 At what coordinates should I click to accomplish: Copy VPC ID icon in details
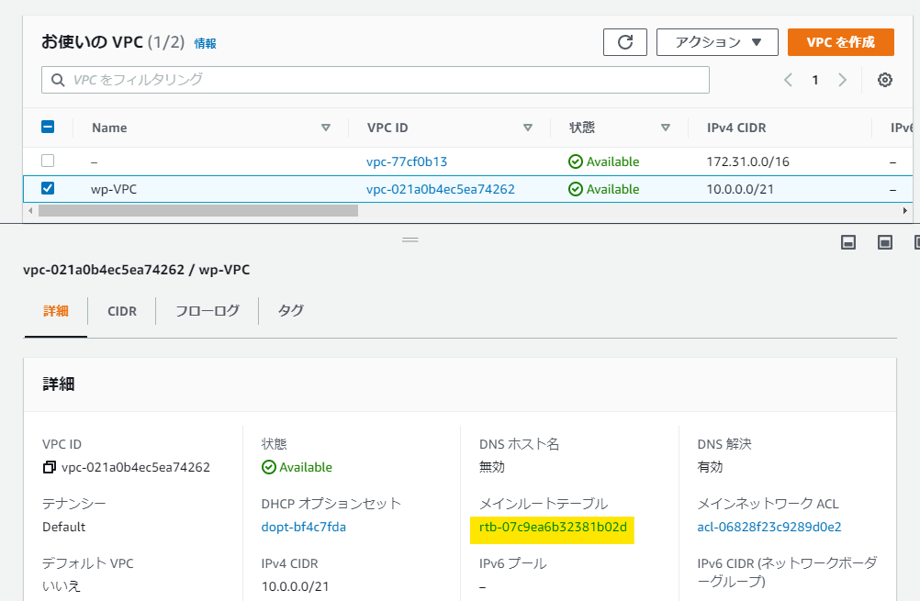50,467
